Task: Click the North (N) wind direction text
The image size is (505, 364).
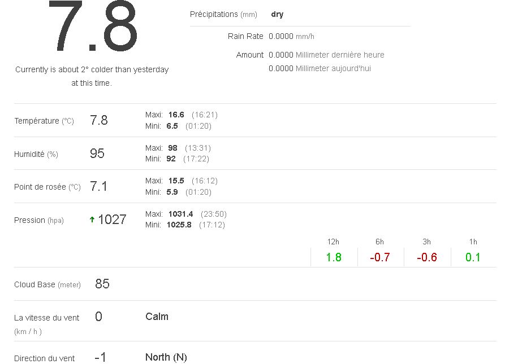Action: point(166,357)
